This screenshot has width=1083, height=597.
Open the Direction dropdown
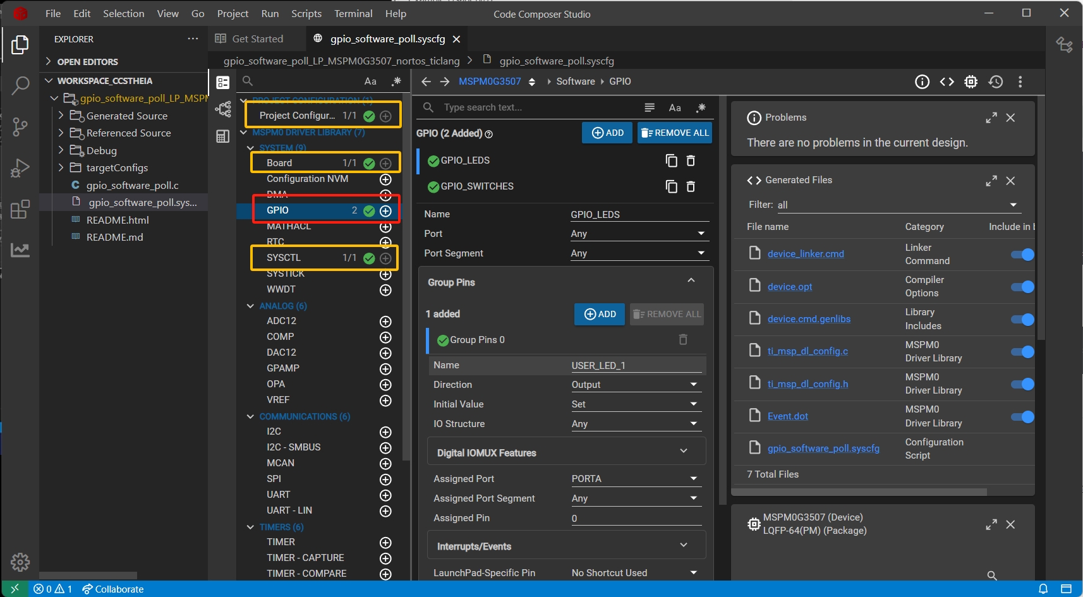coord(636,385)
